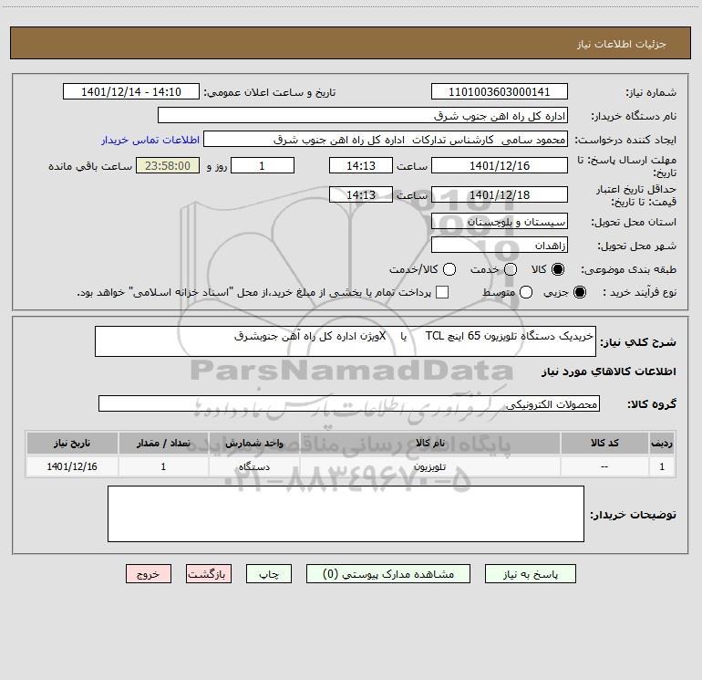
Task: Click the ردیف column header
Action: pos(662,443)
